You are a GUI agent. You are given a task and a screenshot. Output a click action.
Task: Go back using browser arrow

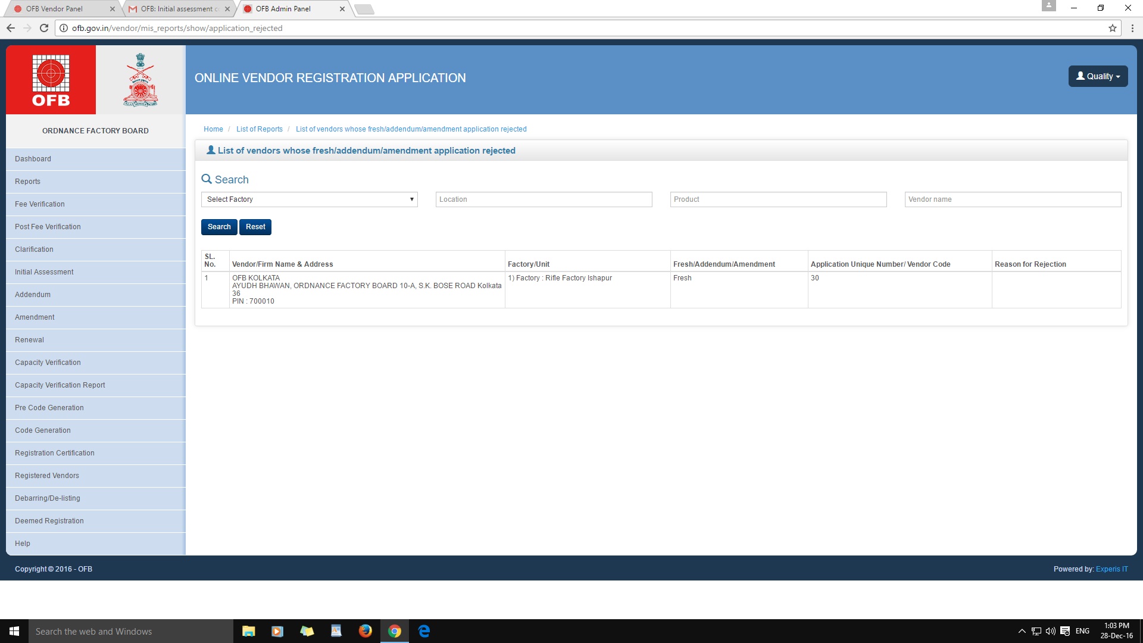(11, 28)
